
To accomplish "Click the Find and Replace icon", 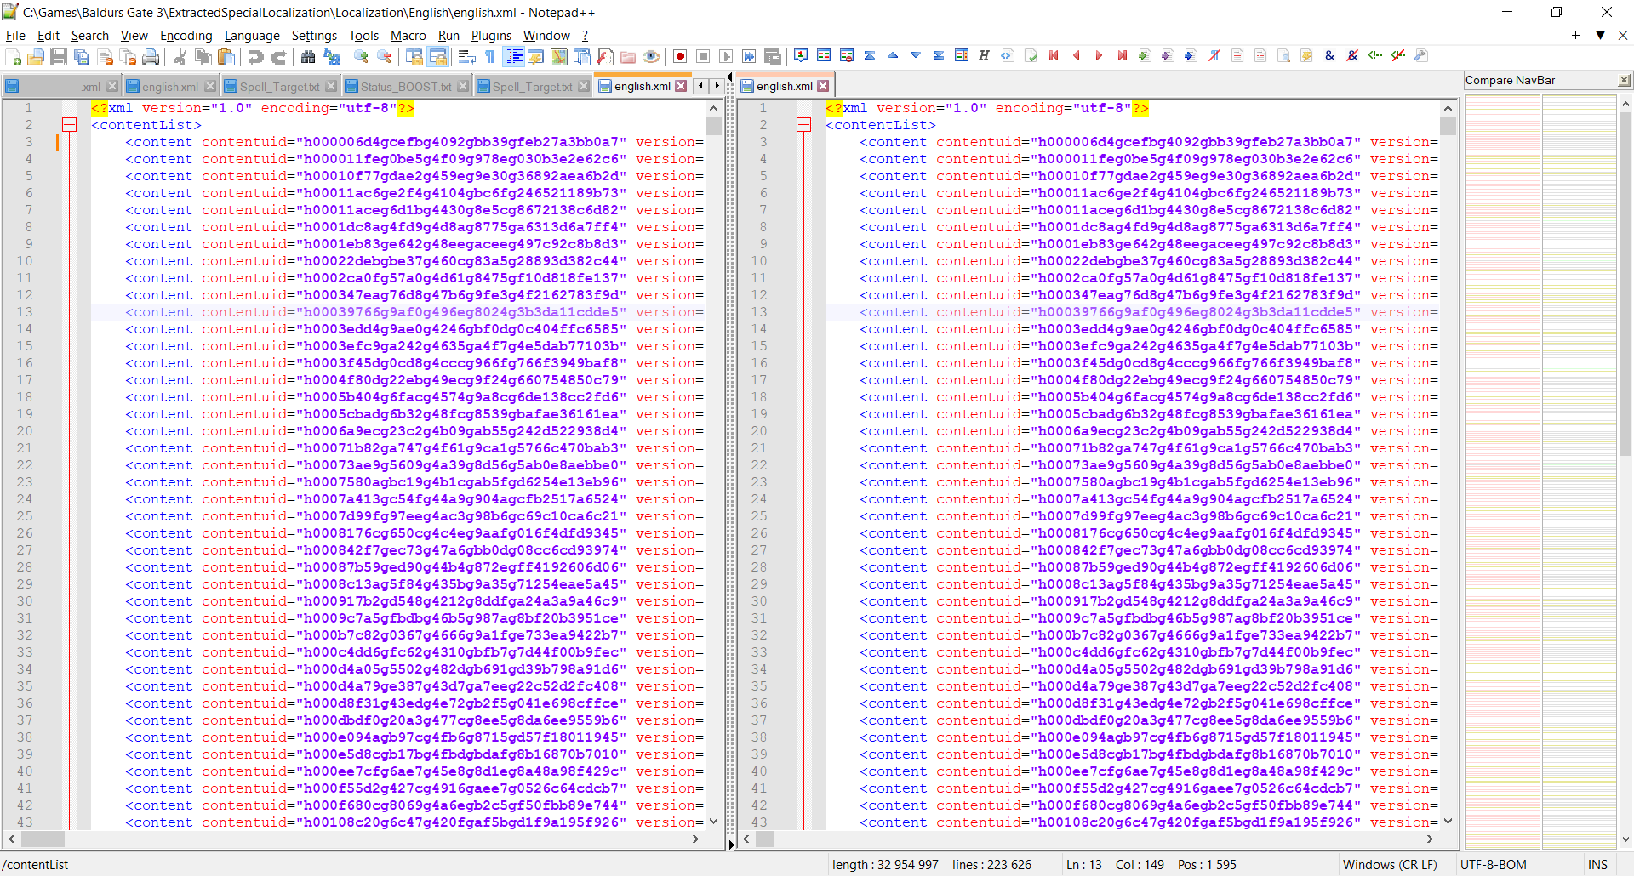I will (x=332, y=57).
